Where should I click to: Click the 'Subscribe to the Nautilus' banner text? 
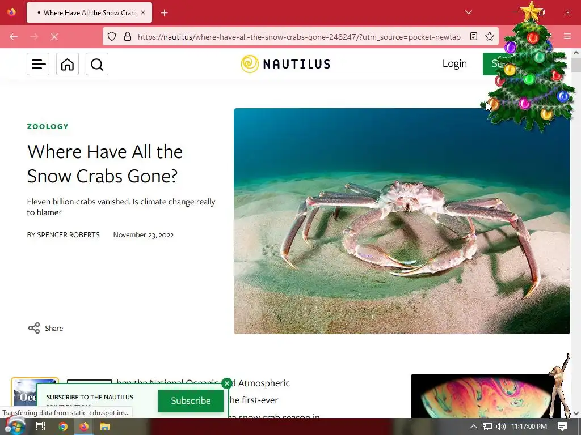click(x=90, y=397)
